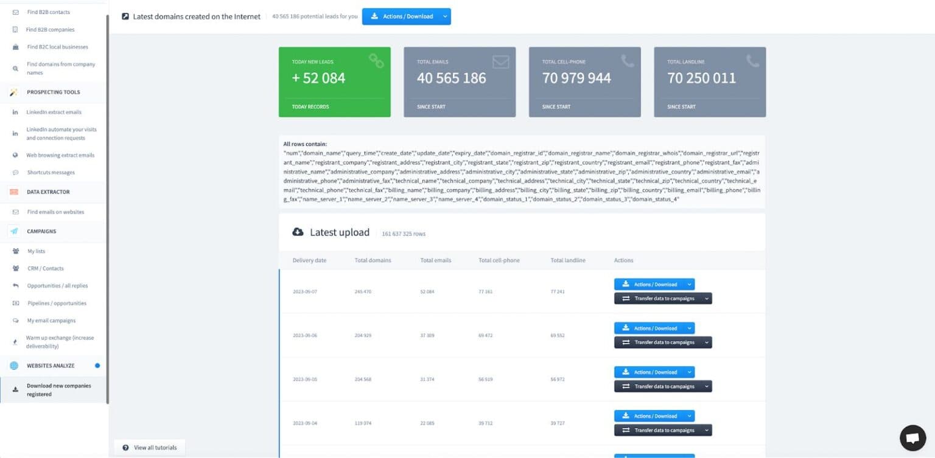The height and width of the screenshot is (458, 935).
Task: Open the magnifier icon for domains from company names
Action: pyautogui.click(x=15, y=68)
